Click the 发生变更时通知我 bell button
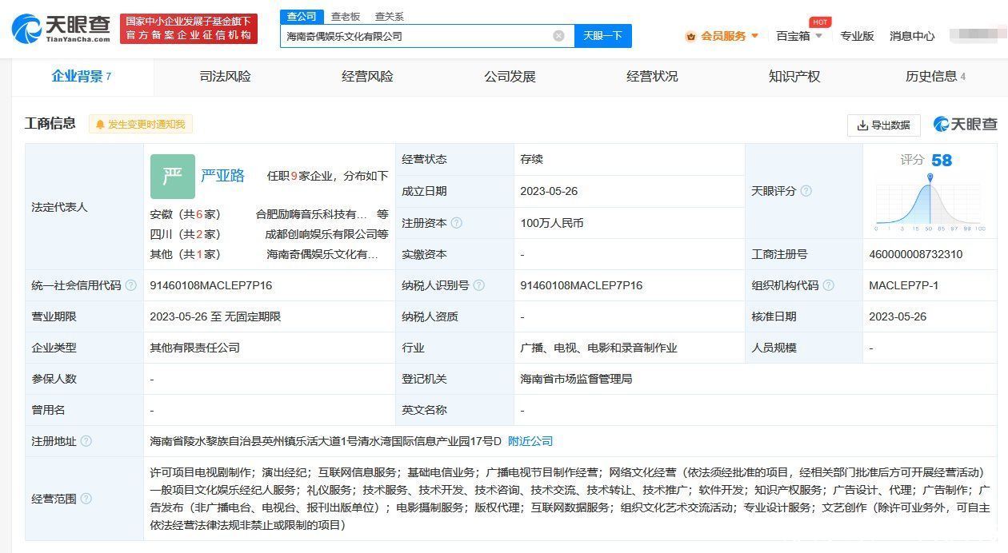The image size is (1008, 553). tap(141, 125)
